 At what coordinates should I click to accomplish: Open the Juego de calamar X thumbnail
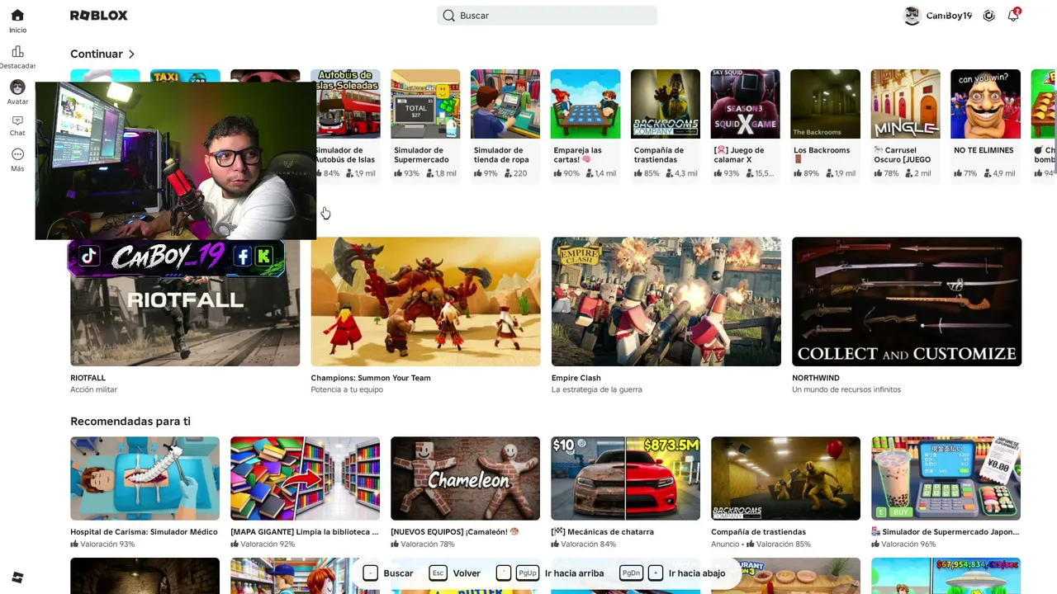[745, 104]
